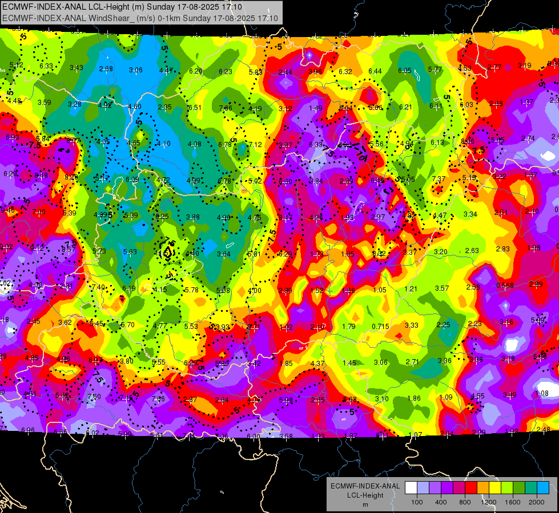Click the wind shear value '1.98'
Image resolution: width=559 pixels, height=513 pixels.
tap(534, 248)
